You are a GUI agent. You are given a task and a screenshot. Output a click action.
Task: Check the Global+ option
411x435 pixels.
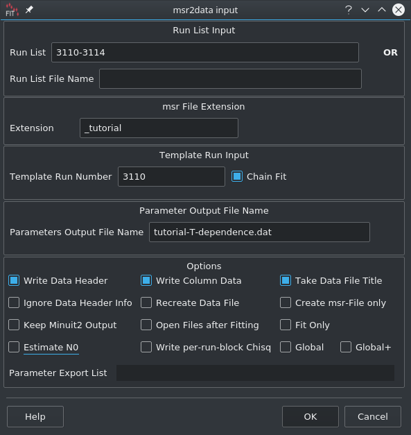coord(346,347)
